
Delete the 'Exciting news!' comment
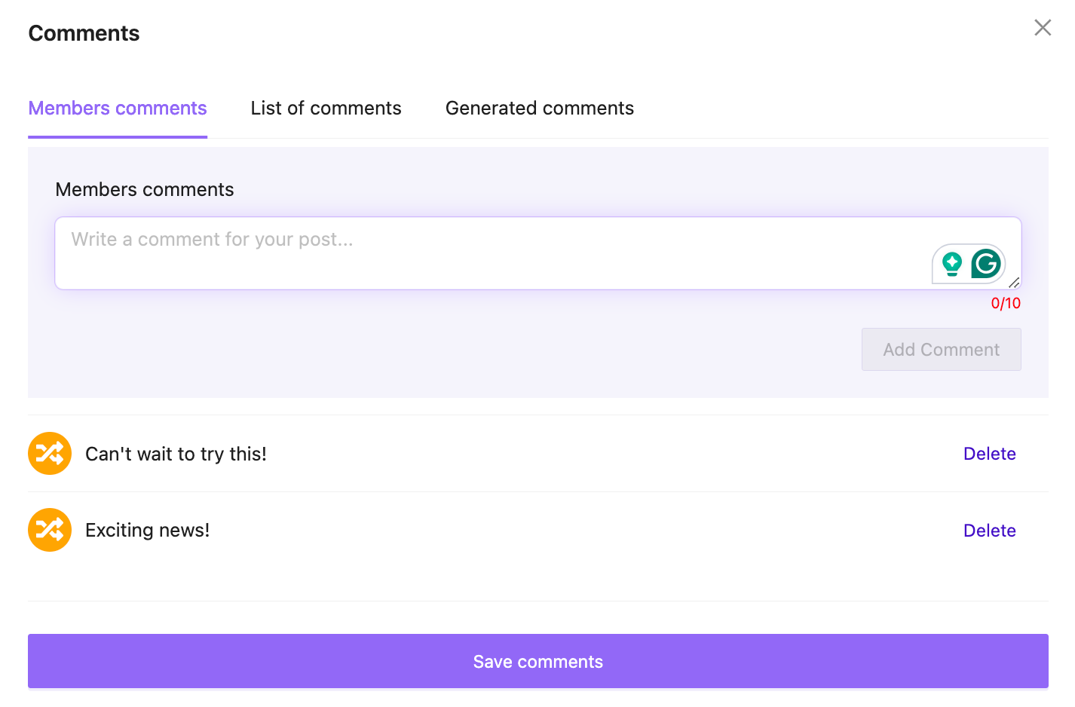[989, 530]
